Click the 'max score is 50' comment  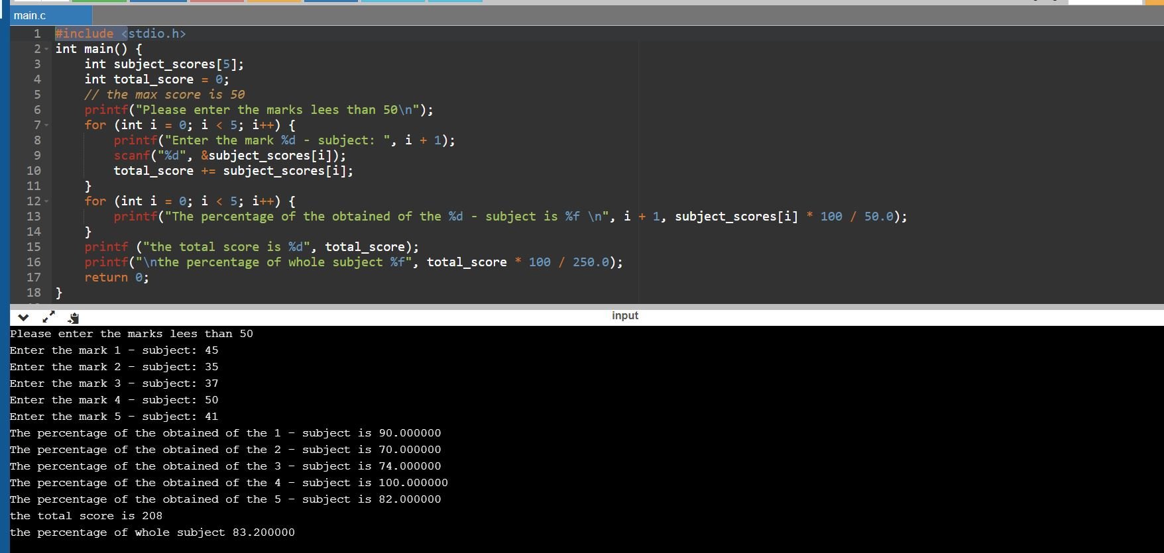coord(164,95)
